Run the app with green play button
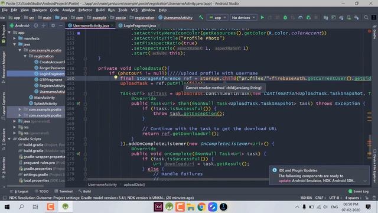The image size is (378, 213). click(x=262, y=17)
